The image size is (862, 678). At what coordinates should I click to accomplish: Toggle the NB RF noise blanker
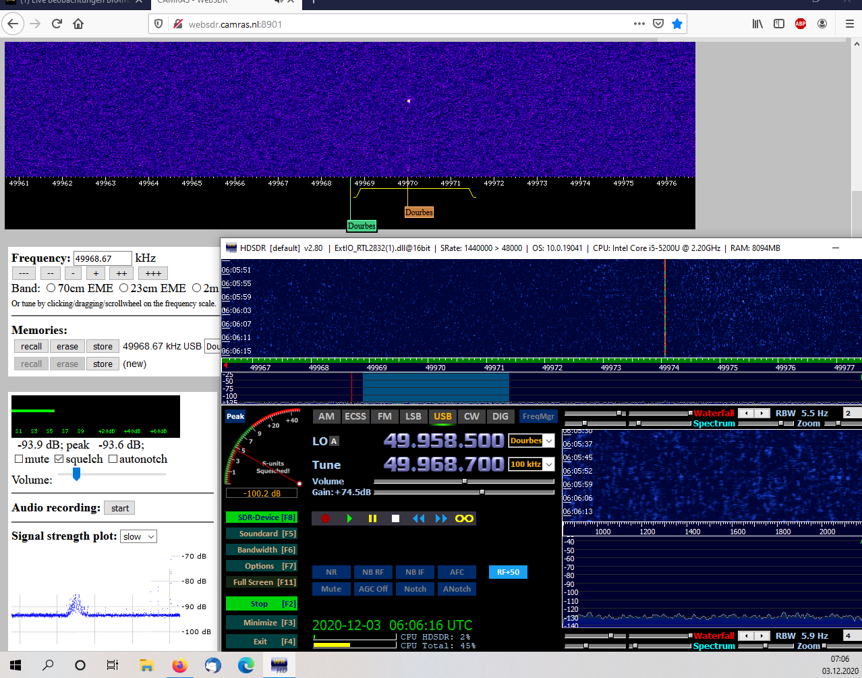click(373, 572)
